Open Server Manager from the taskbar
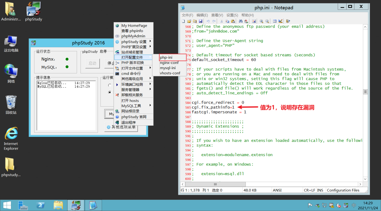This screenshot has width=381, height=211. pyautogui.click(x=23, y=205)
